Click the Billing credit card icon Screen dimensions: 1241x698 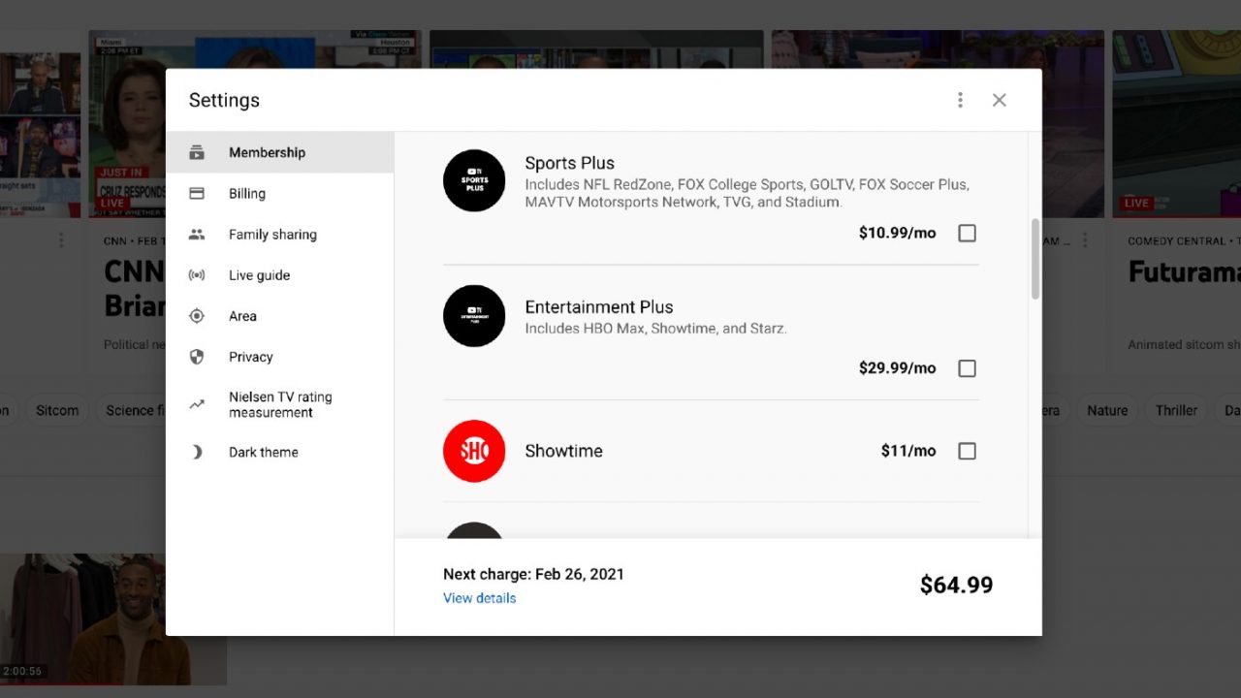[x=197, y=194]
